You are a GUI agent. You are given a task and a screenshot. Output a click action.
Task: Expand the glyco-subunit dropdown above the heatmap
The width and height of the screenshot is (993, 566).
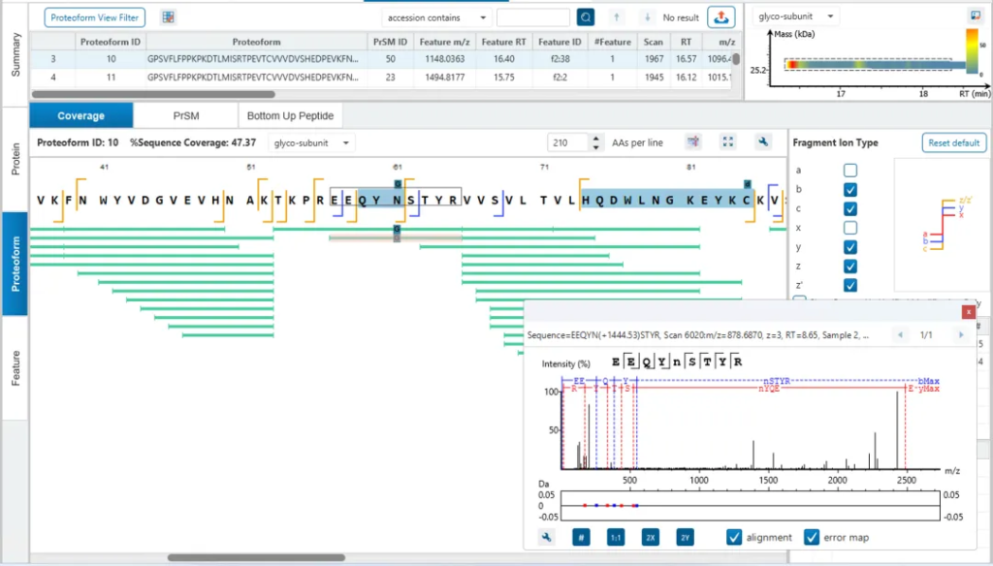796,16
